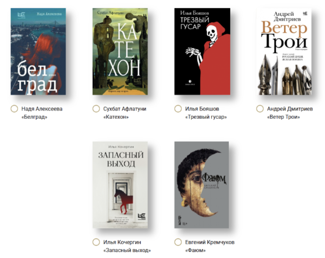325x258 pixels.
Task: Click the «Трезвый гусар» title text
Action: [x=206, y=117]
